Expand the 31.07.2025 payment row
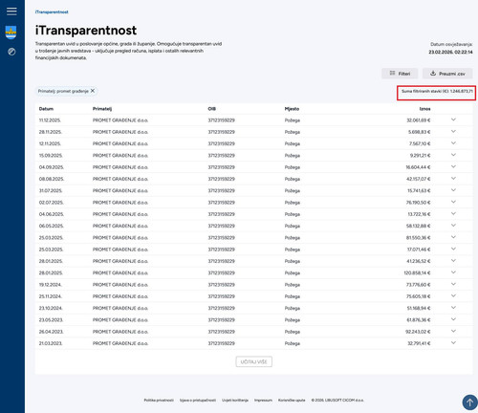The image size is (478, 413). coord(453,190)
